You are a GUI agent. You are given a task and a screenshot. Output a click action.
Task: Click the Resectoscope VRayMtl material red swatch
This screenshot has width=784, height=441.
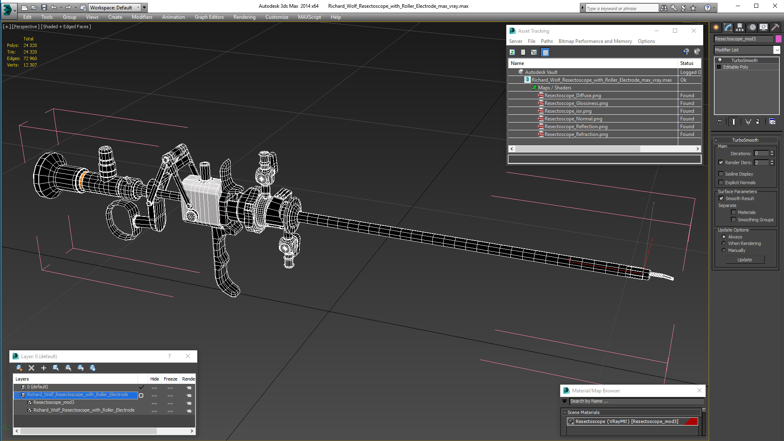pyautogui.click(x=691, y=421)
